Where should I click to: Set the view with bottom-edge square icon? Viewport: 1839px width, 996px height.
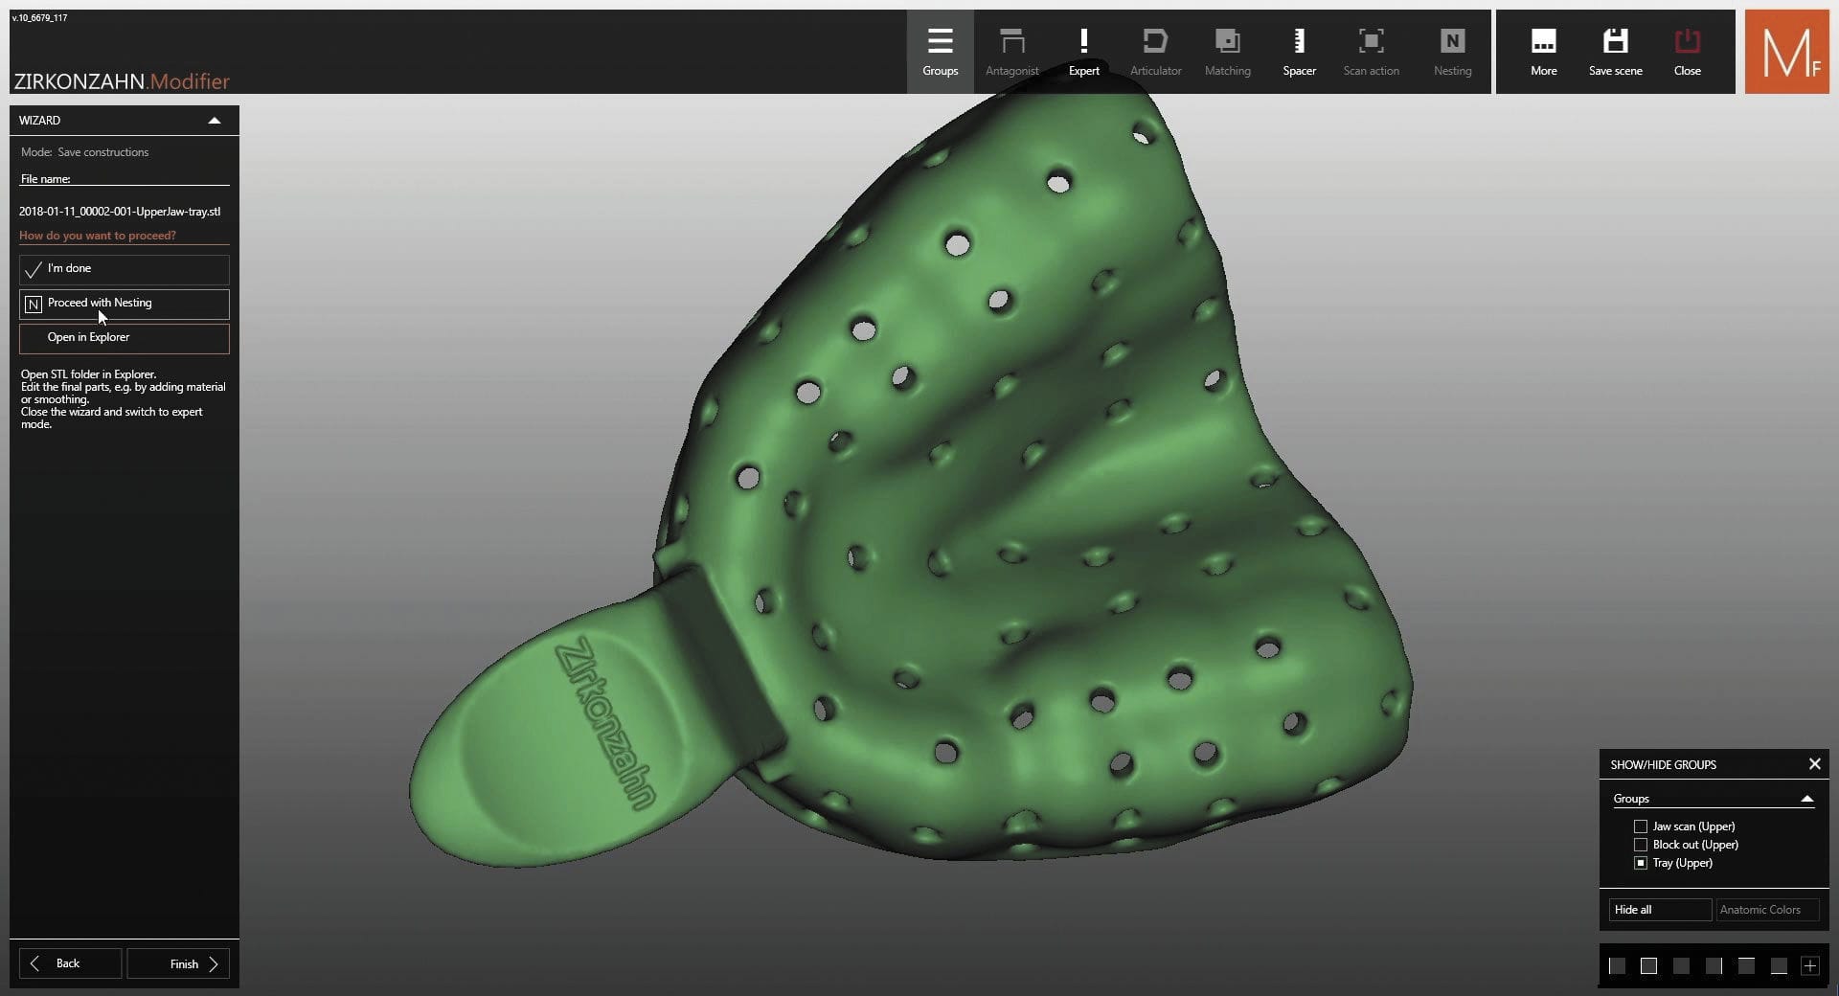[1779, 965]
